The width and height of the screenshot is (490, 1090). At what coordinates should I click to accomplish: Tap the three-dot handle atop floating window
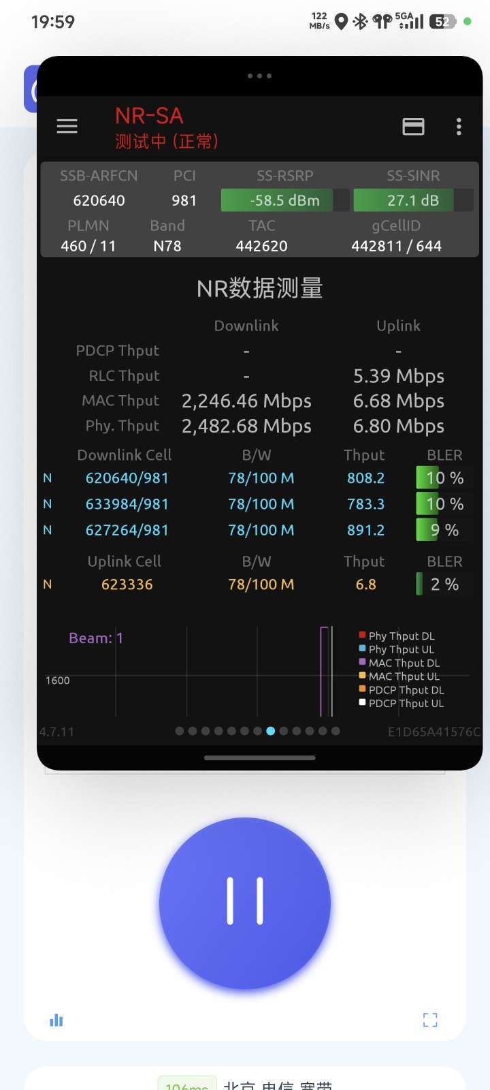[259, 76]
